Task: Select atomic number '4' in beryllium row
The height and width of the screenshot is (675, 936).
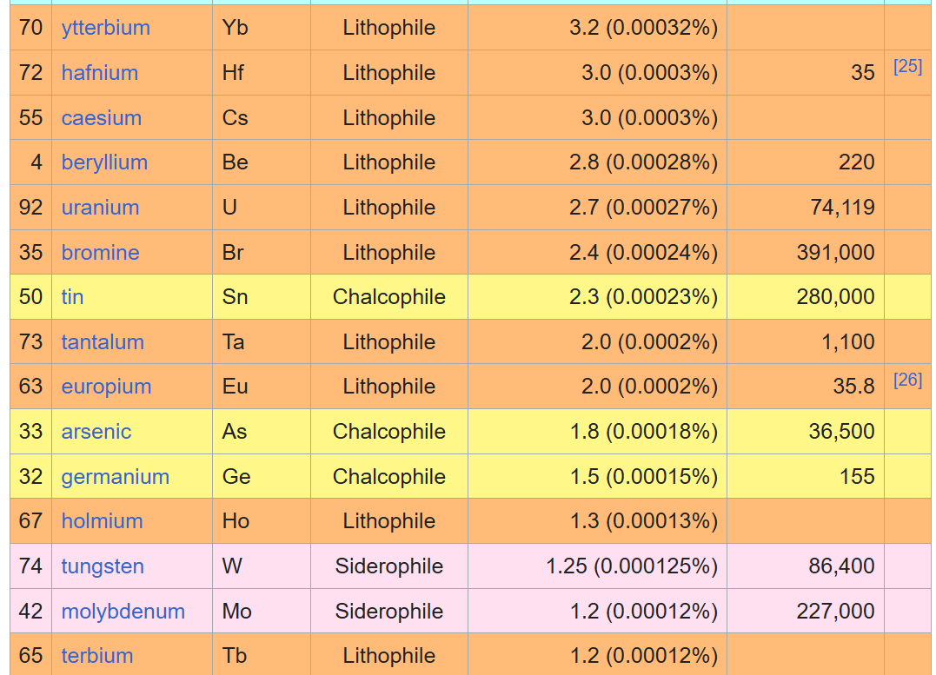Action: tap(37, 162)
